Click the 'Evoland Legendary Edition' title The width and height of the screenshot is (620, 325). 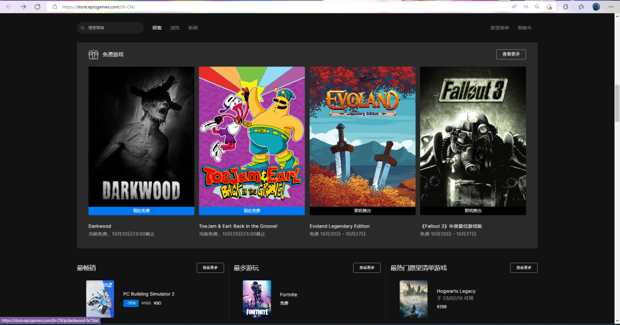(x=339, y=226)
